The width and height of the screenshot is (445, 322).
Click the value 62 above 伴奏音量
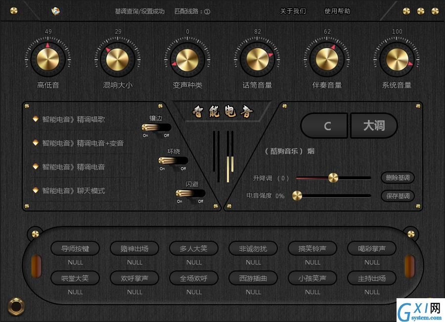point(327,32)
